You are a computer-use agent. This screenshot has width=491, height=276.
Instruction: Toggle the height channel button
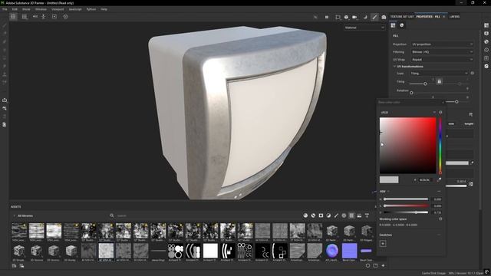[x=469, y=124]
